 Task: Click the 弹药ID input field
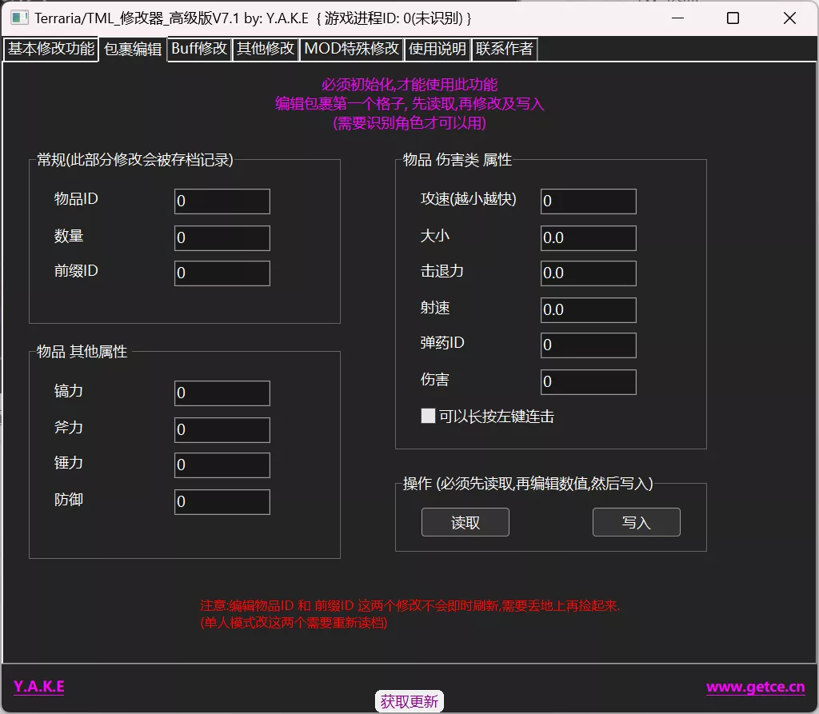tap(588, 345)
